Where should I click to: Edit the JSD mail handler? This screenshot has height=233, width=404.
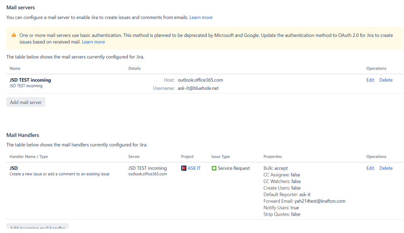click(x=370, y=168)
